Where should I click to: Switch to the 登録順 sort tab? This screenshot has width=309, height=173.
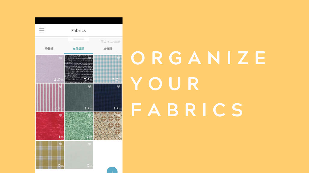pos(49,49)
